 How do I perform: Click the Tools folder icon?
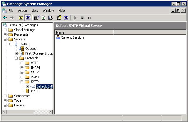click(x=11, y=100)
